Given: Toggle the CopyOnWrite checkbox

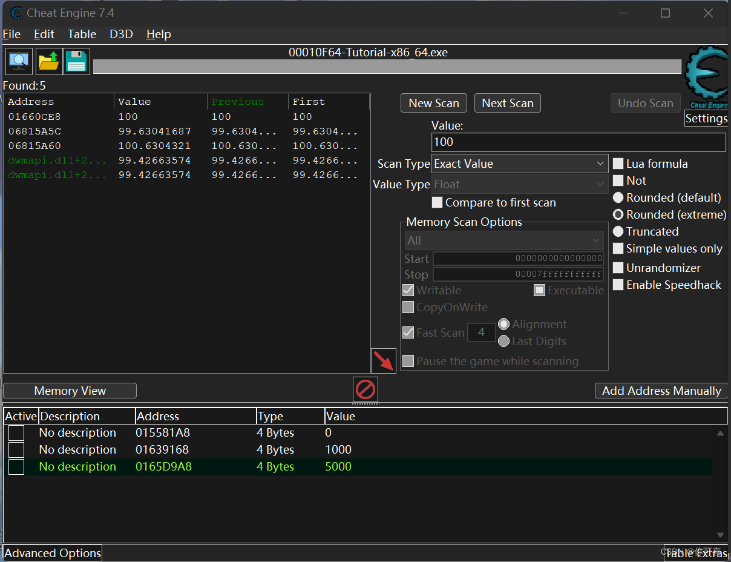Looking at the screenshot, I should point(408,307).
